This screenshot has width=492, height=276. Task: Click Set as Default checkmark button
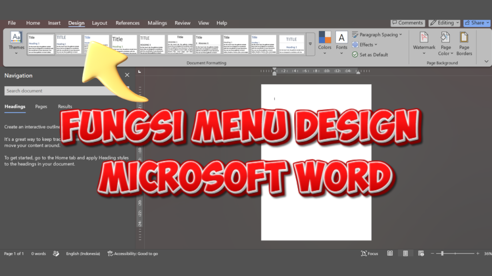click(x=370, y=55)
